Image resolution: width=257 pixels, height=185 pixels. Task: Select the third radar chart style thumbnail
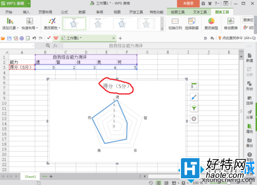tap(122, 24)
